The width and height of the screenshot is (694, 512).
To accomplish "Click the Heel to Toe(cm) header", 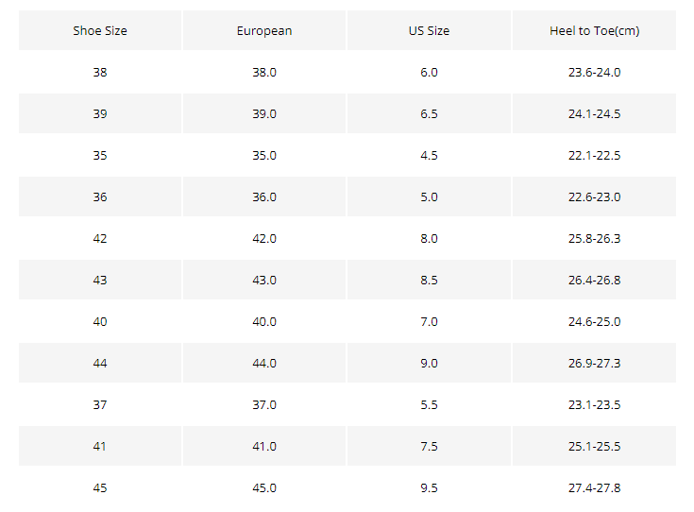I will [x=595, y=30].
